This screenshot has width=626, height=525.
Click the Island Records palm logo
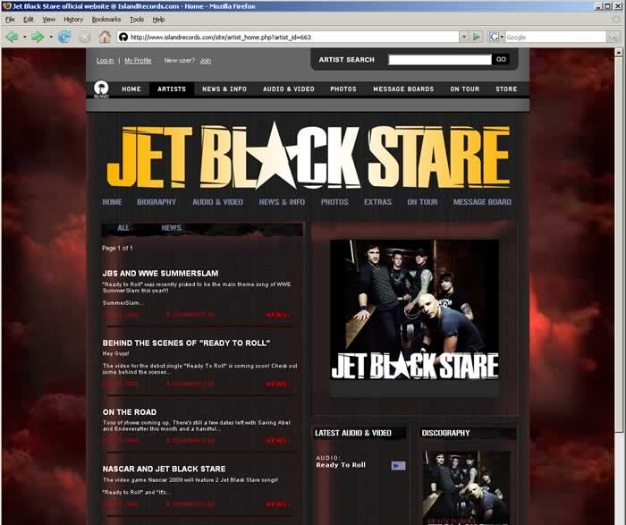pos(101,89)
